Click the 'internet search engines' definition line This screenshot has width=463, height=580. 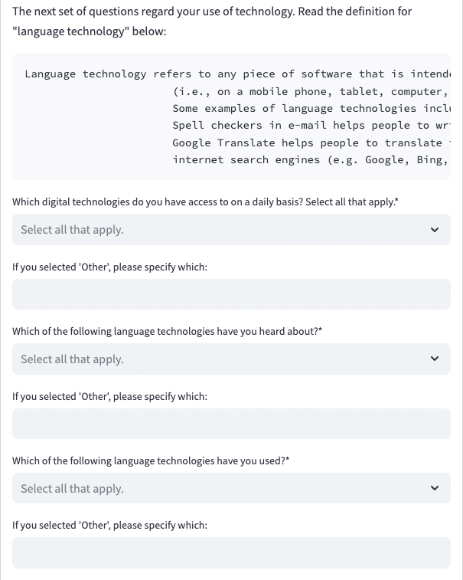tap(310, 160)
